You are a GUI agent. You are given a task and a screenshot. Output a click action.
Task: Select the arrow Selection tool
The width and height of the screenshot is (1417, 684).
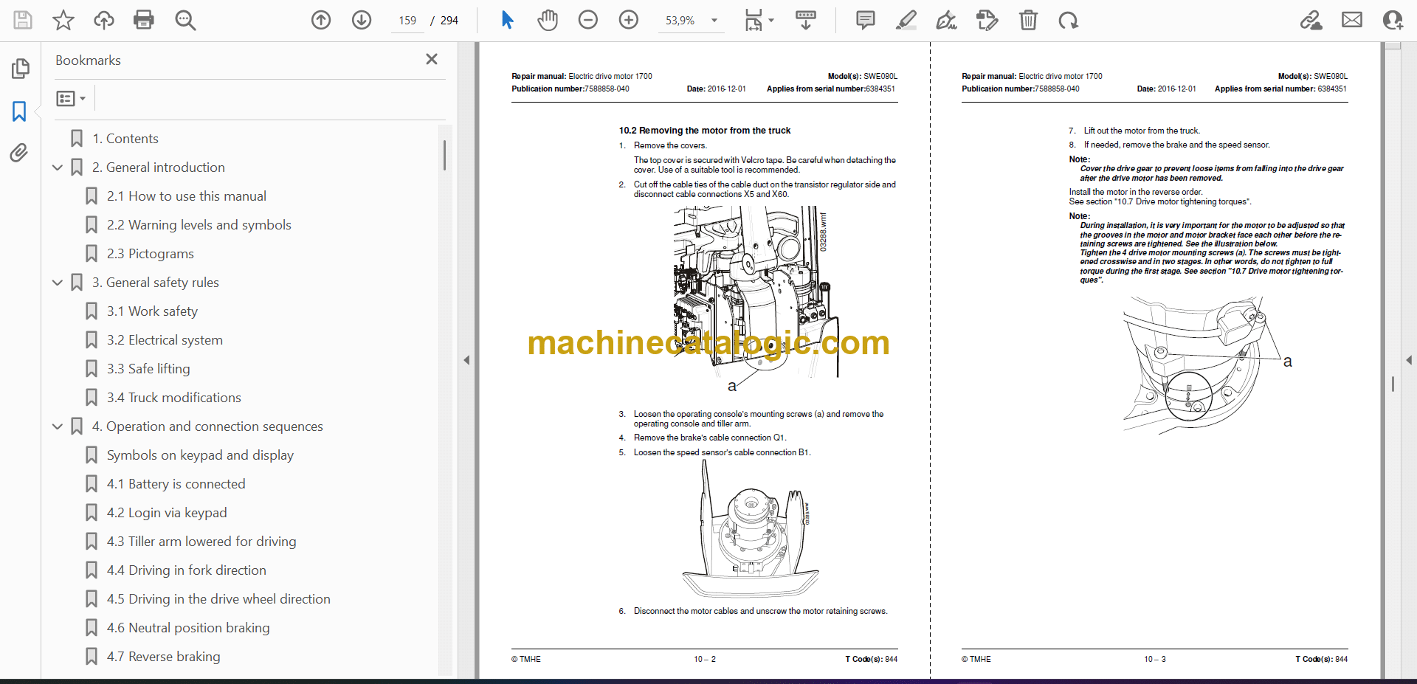point(507,20)
